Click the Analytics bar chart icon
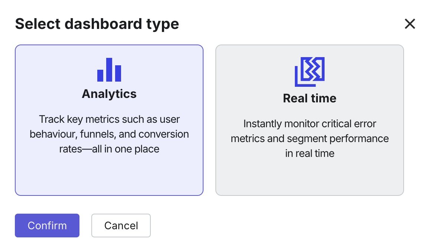 (109, 70)
